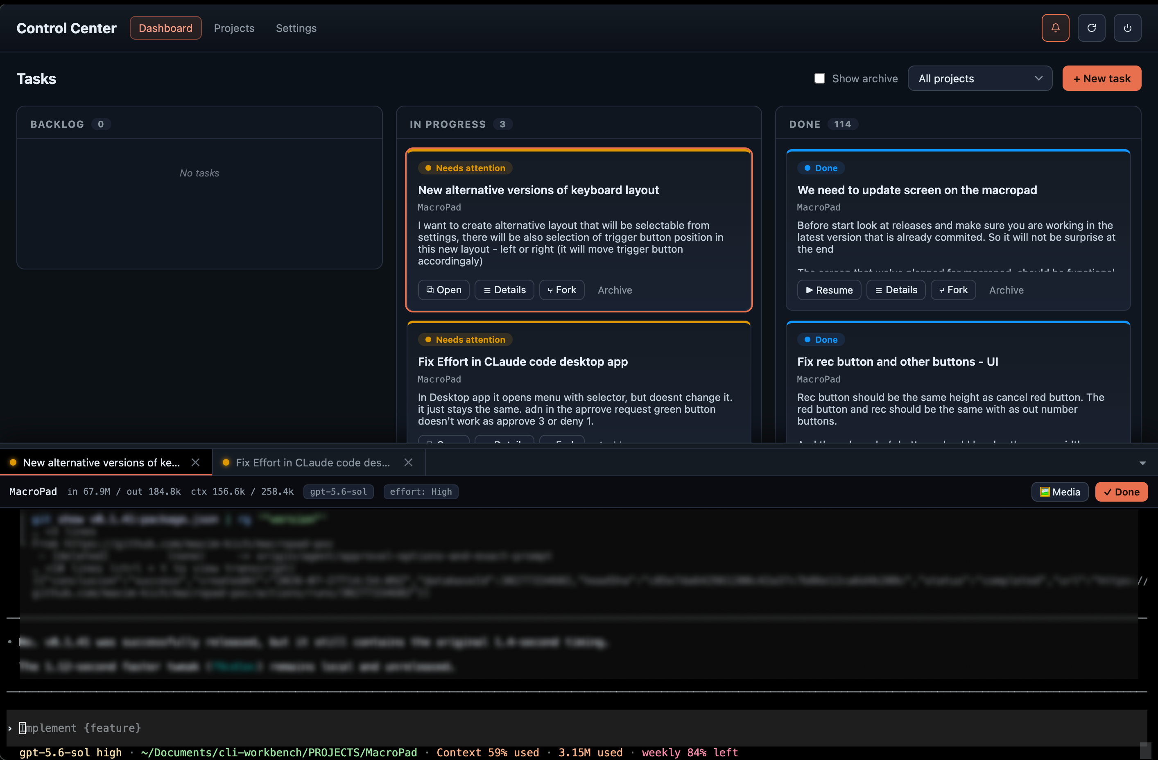Click the Control Center title
The image size is (1158, 760).
(67, 28)
